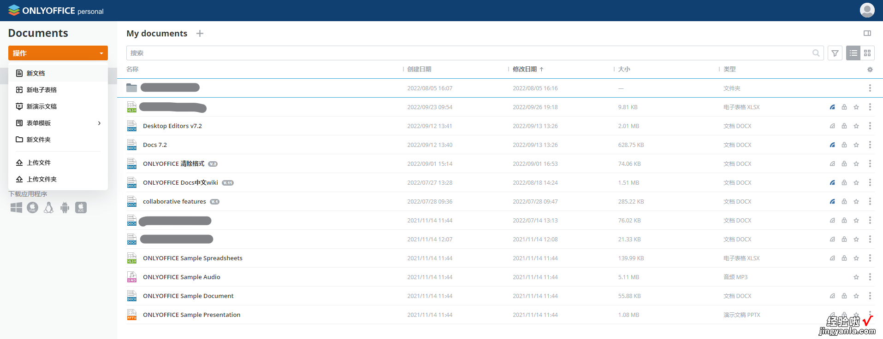Download the iOS app
The width and height of the screenshot is (883, 339).
click(x=81, y=208)
